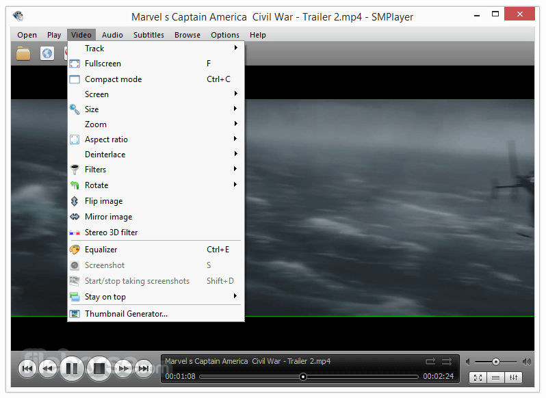
Task: Open the Audio menu
Action: pyautogui.click(x=112, y=35)
